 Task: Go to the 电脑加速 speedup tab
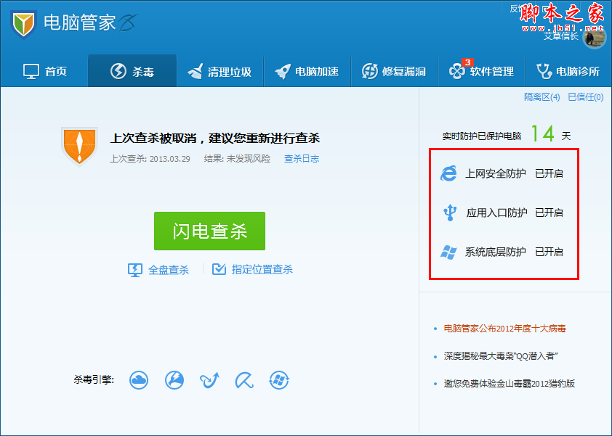click(307, 71)
